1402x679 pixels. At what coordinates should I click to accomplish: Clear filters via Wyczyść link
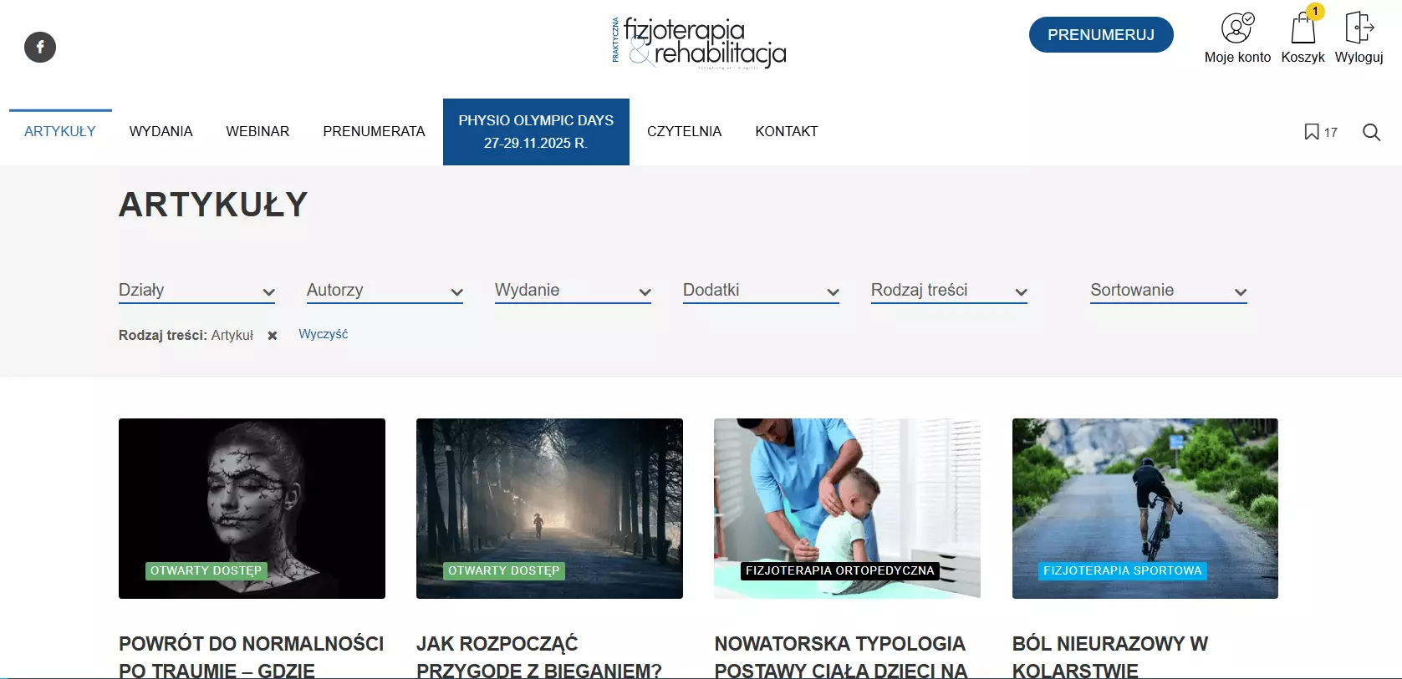(x=324, y=334)
